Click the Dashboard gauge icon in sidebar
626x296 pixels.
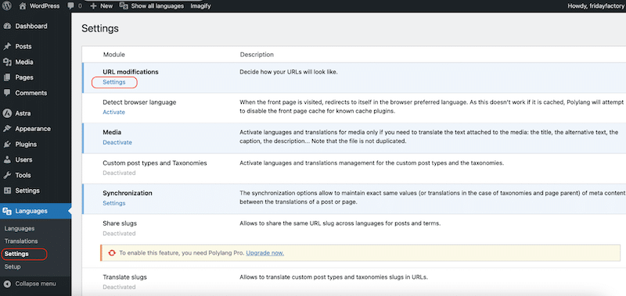click(7, 27)
